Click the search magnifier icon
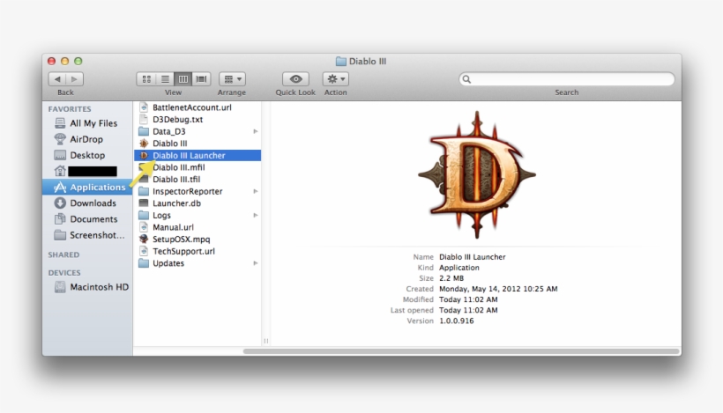 [x=466, y=79]
